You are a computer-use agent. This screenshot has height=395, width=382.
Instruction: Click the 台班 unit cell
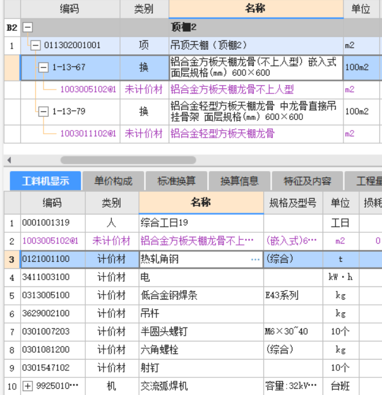click(x=341, y=386)
